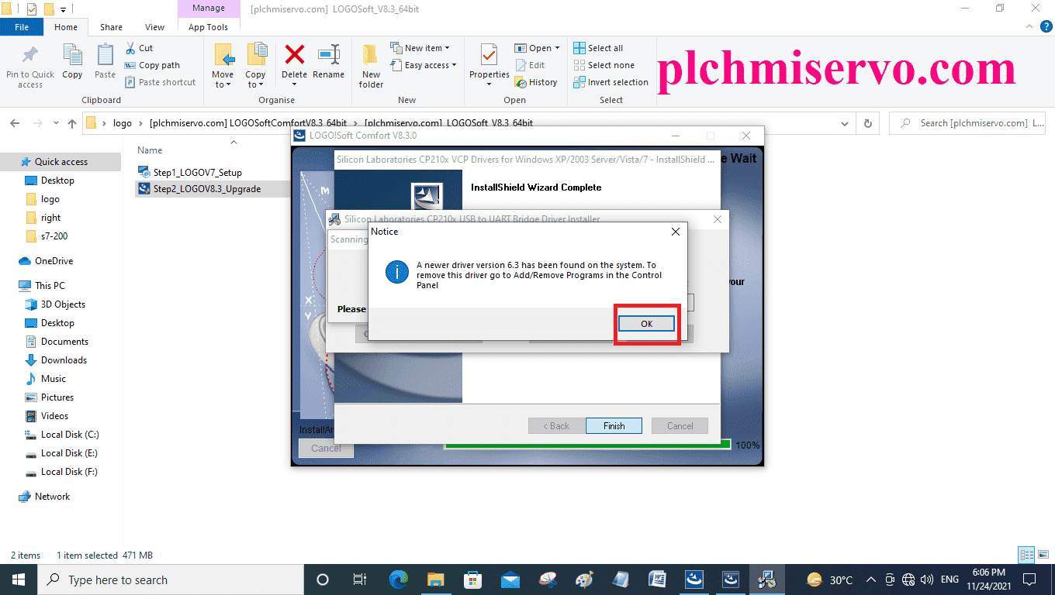Screen dimensions: 1055x595
Task: Expand the address bar history dropdown
Action: tap(846, 123)
